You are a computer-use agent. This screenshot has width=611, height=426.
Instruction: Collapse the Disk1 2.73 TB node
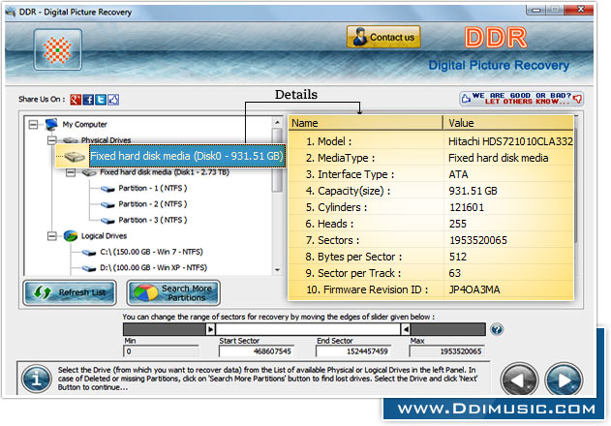71,172
